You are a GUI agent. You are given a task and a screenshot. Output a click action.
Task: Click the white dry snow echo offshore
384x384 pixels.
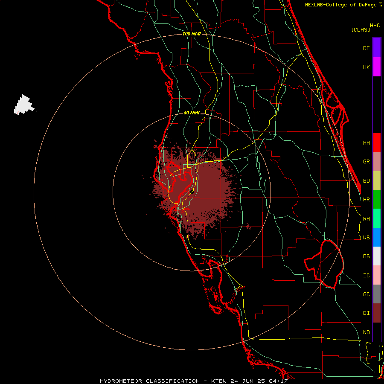(24, 105)
